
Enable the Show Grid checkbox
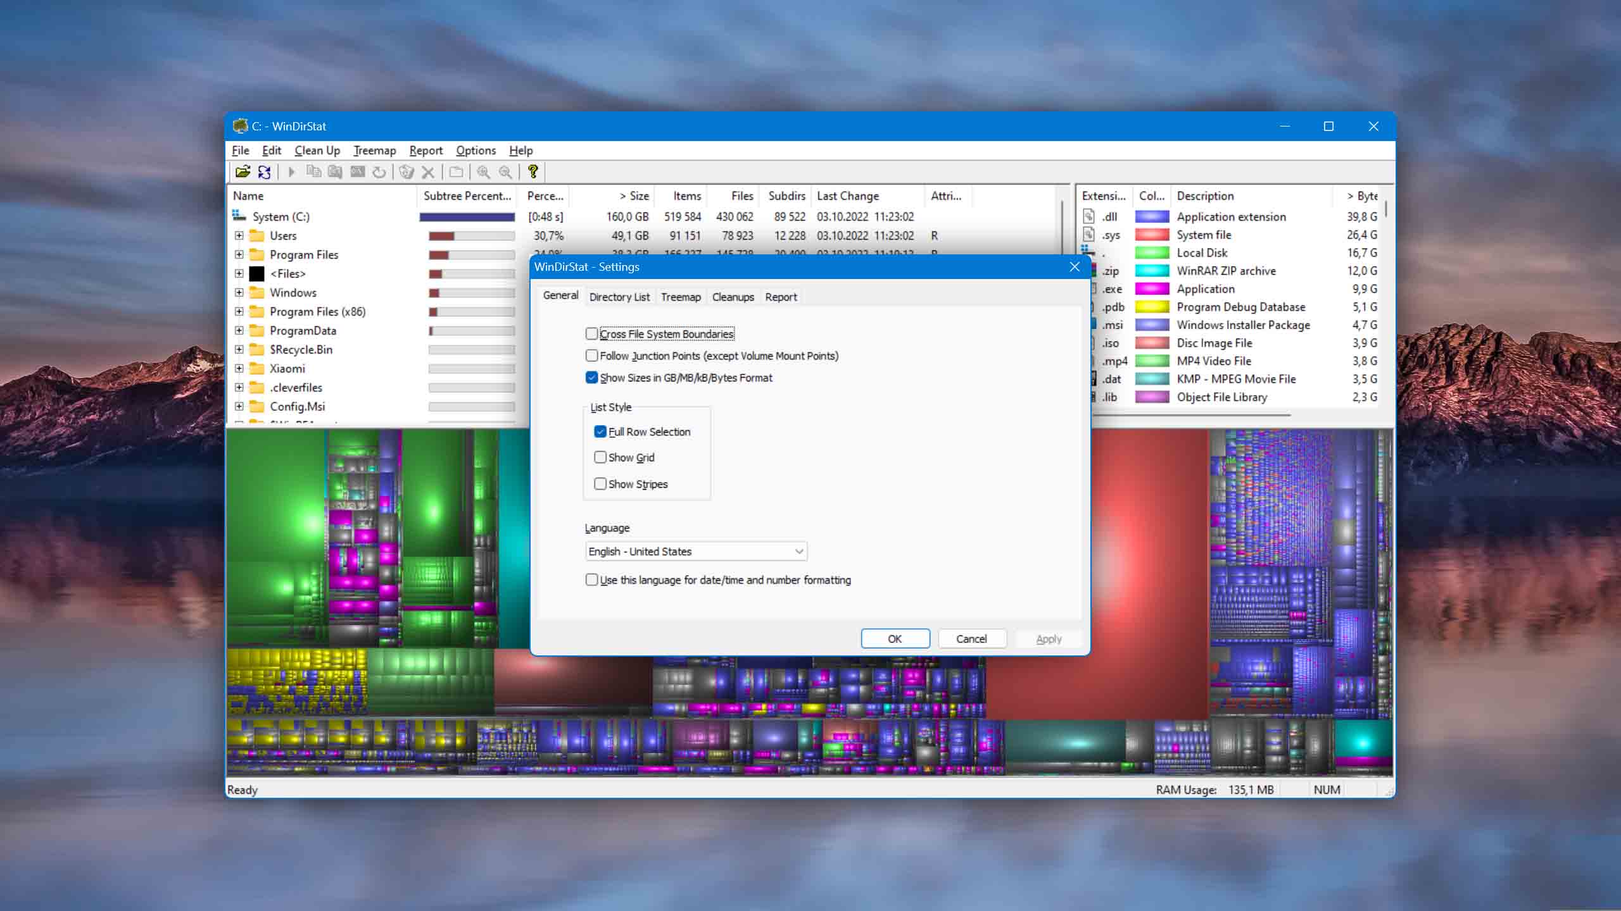click(600, 457)
